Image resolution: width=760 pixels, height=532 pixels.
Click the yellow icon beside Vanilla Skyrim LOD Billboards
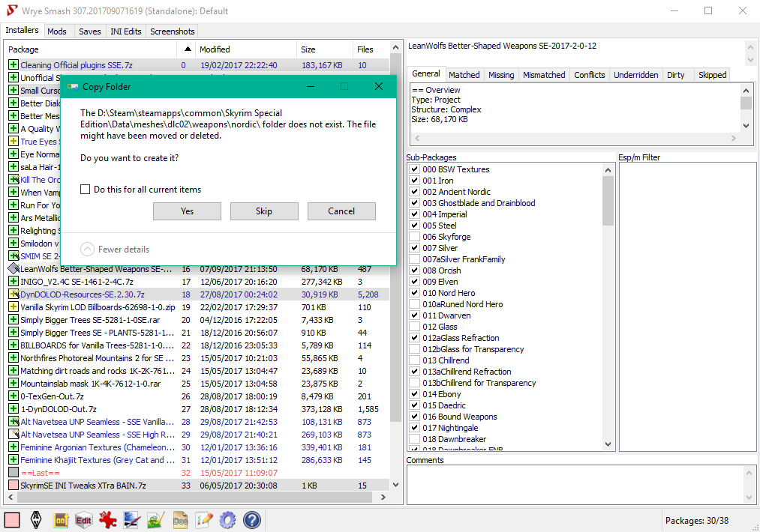[13, 307]
